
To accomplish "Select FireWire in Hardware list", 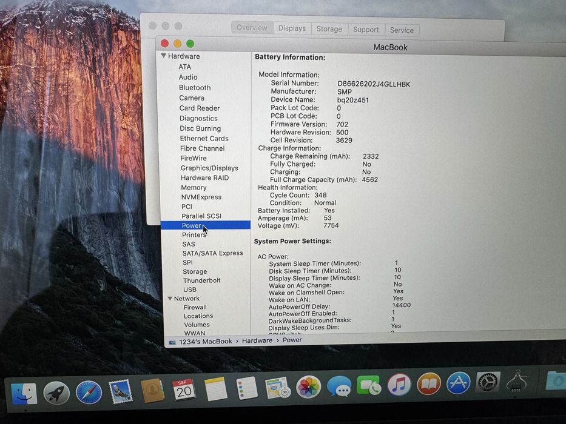I will (x=194, y=158).
